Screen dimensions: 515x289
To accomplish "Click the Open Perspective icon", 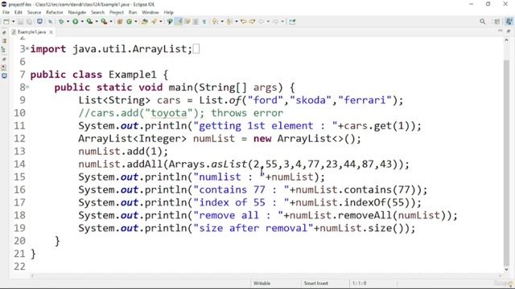I will tap(497, 22).
